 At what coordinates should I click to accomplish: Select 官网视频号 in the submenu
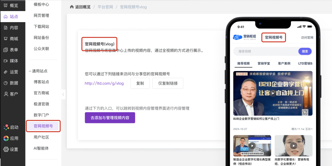click(x=43, y=126)
